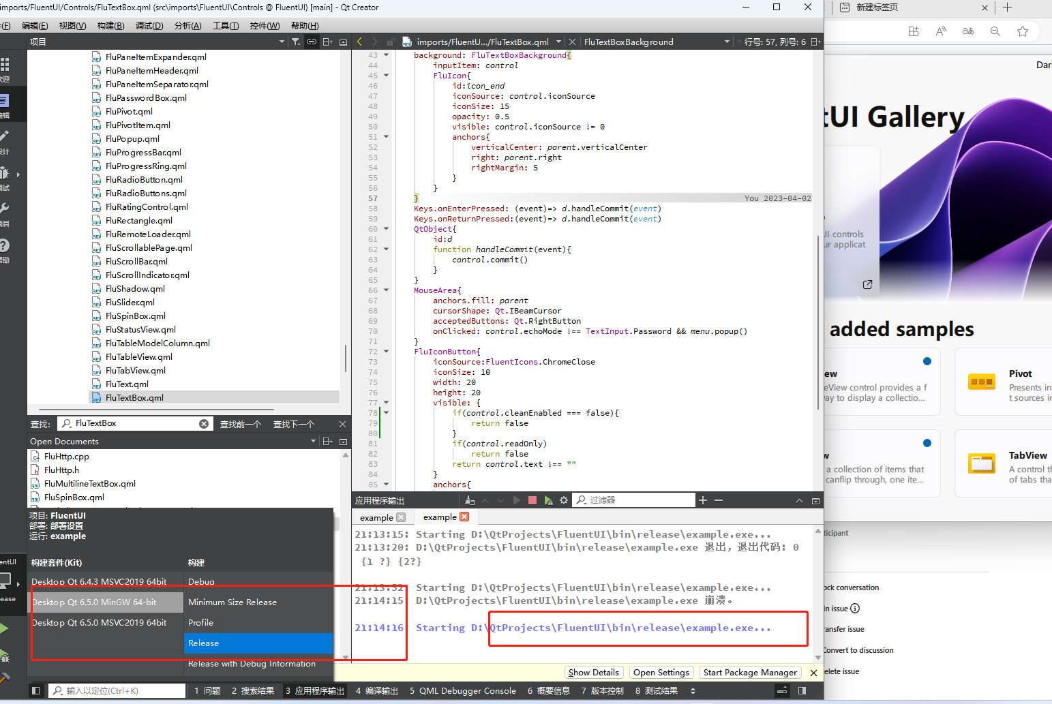Open the Projects view selector dropdown
This screenshot has height=704, width=1052.
click(x=282, y=42)
